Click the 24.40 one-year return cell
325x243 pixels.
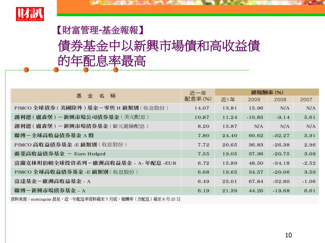[229, 135]
